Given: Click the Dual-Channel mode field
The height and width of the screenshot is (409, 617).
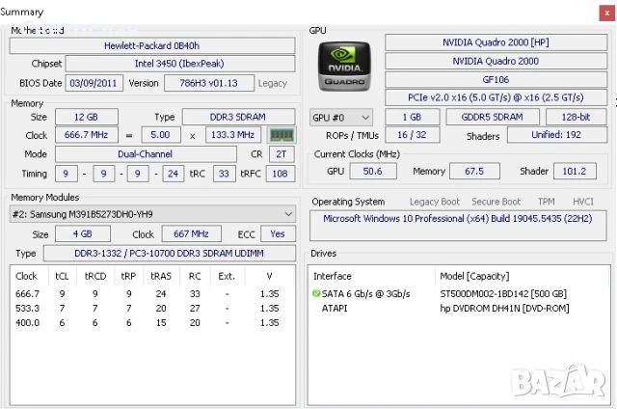Looking at the screenshot, I should 146,154.
